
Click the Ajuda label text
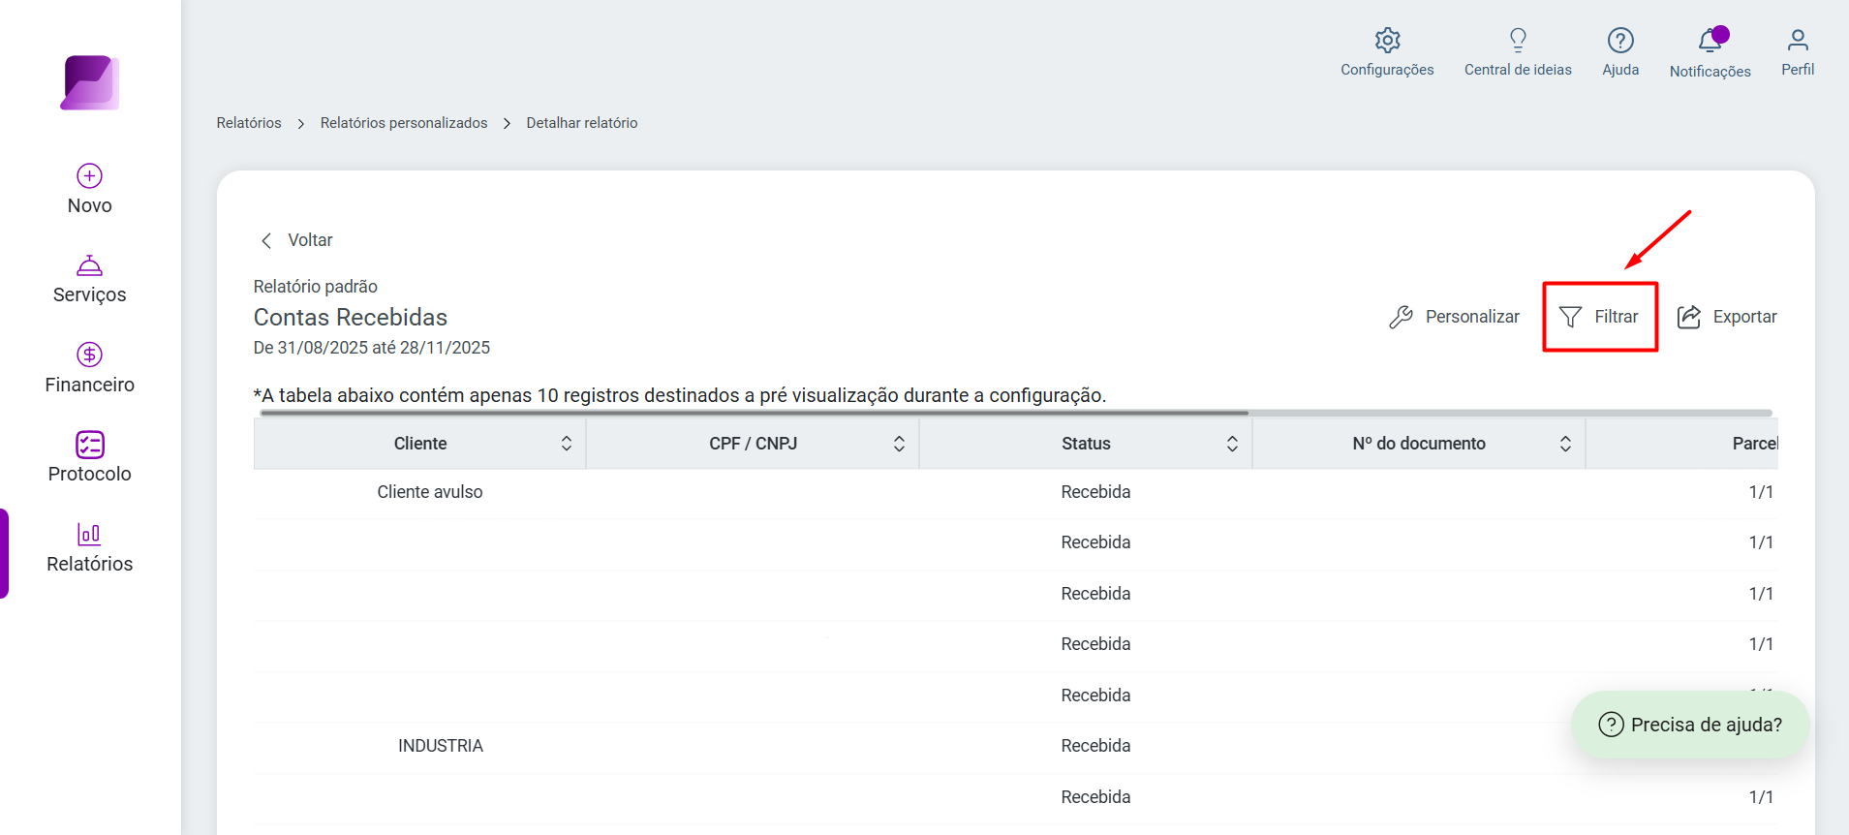point(1620,70)
